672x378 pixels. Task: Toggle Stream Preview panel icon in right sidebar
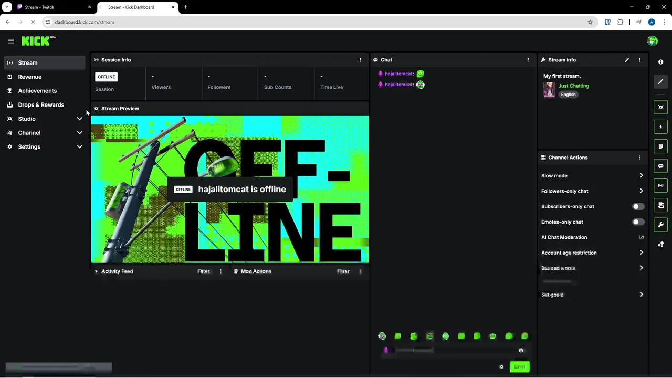(660, 107)
